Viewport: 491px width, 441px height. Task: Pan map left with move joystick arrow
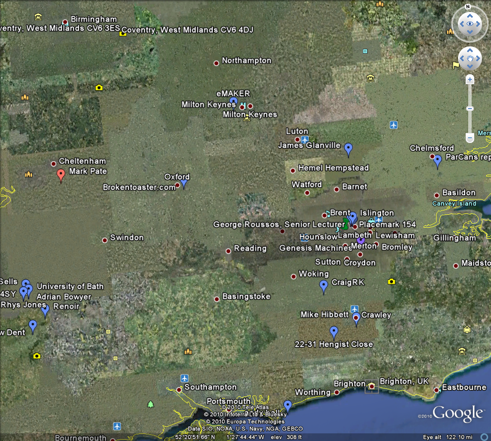tap(461, 58)
